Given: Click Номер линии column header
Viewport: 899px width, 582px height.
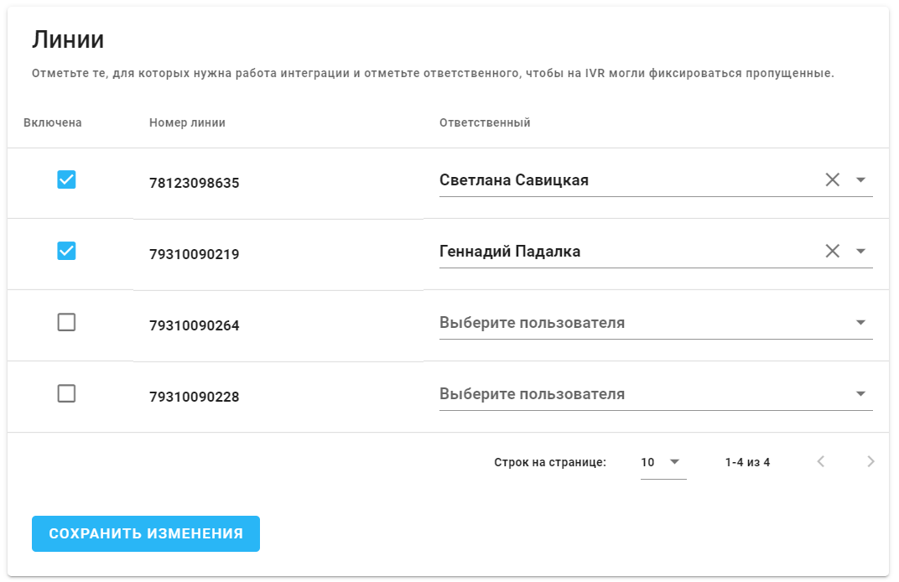Looking at the screenshot, I should pos(187,122).
